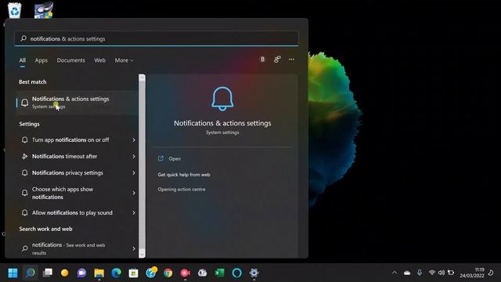Viewport: 501px width, 282px height.
Task: Click Opening action centre link
Action: (182, 190)
